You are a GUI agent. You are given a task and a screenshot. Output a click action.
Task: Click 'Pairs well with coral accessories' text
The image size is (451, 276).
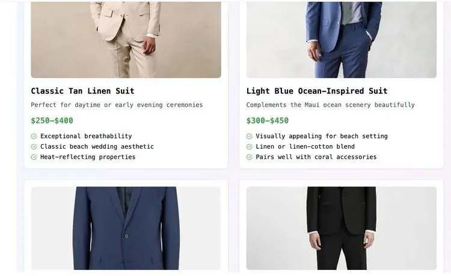tap(316, 157)
